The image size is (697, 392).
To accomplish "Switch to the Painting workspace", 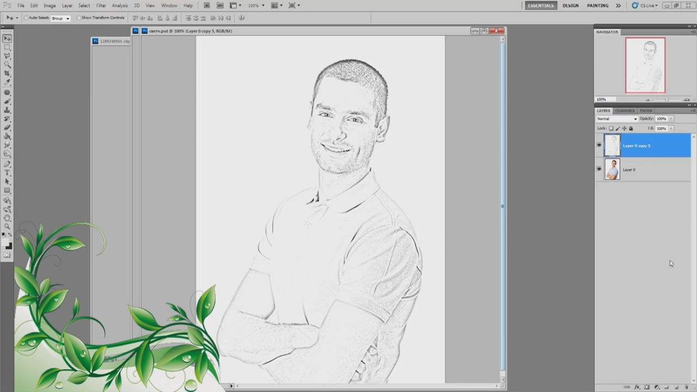I will tap(597, 5).
